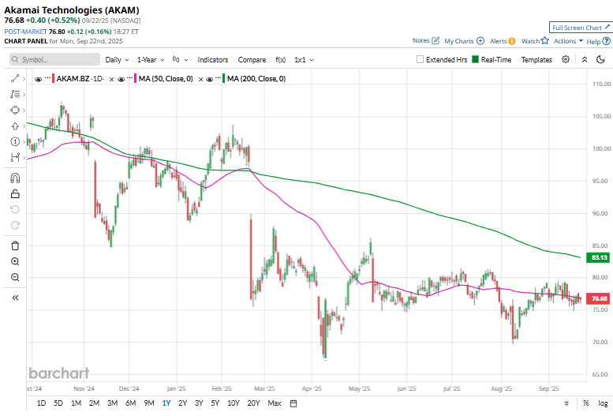The height and width of the screenshot is (416, 613).
Task: Select the 1D time range
Action: (41, 403)
